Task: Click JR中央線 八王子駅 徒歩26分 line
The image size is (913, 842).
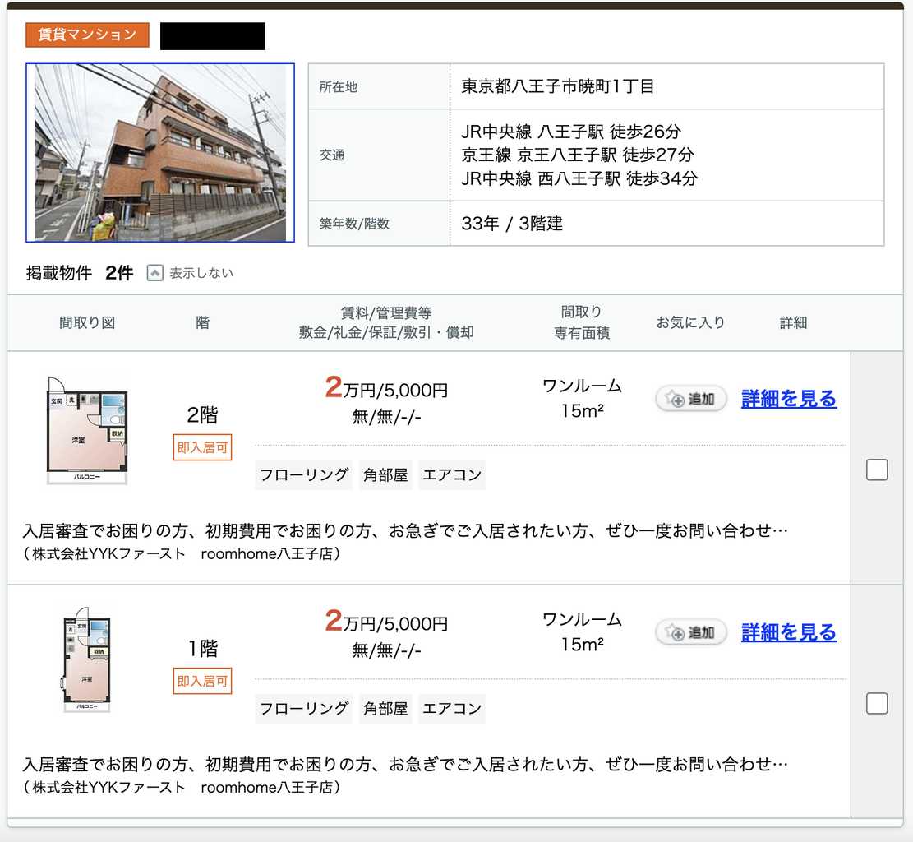Action: point(571,132)
